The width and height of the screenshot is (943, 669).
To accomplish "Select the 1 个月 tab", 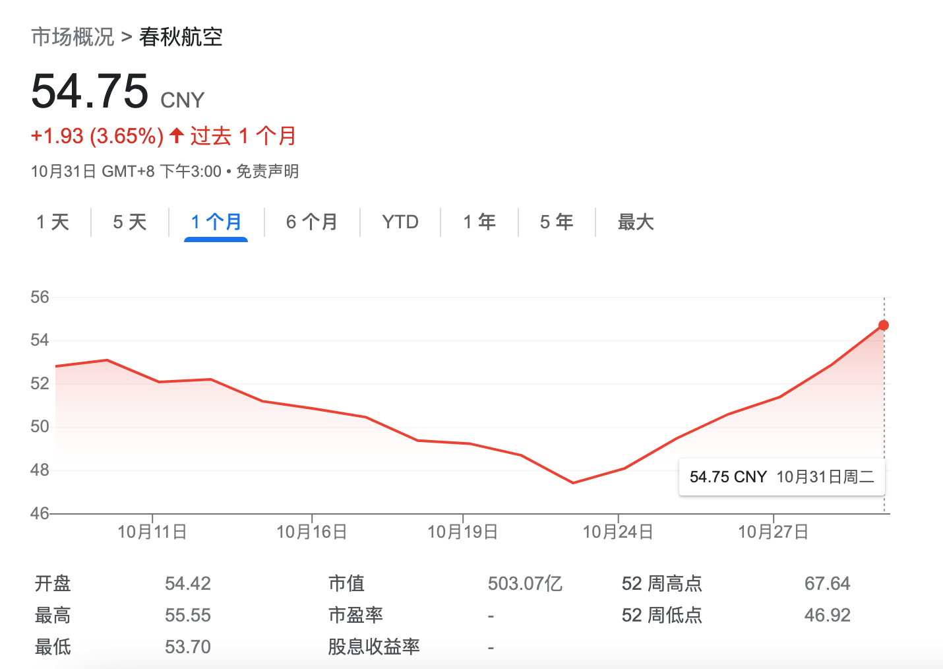I will click(x=216, y=222).
